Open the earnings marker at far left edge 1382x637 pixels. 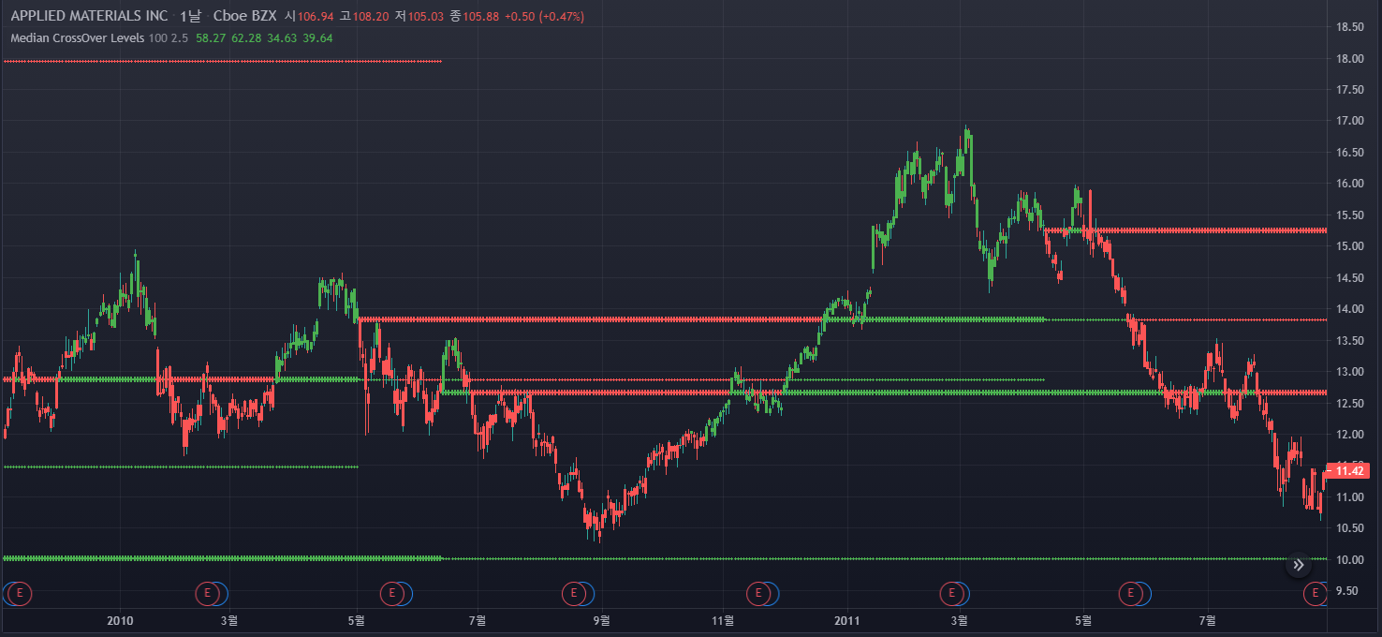click(18, 593)
